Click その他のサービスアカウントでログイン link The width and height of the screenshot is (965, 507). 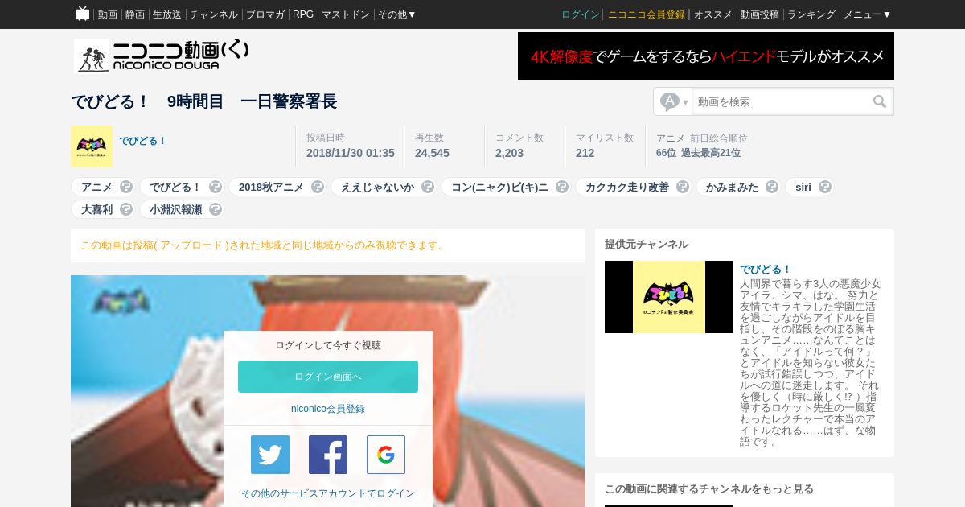pyautogui.click(x=328, y=493)
